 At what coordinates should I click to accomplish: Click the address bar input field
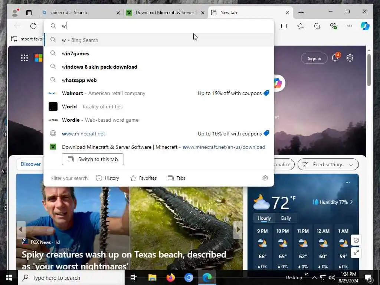(x=159, y=26)
